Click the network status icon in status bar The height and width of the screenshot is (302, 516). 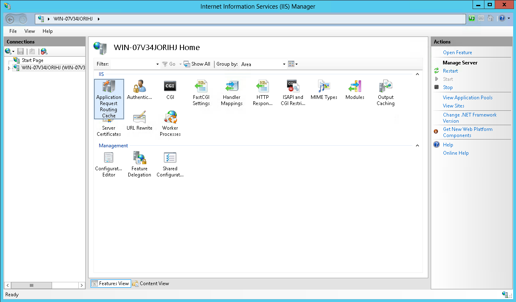505,294
